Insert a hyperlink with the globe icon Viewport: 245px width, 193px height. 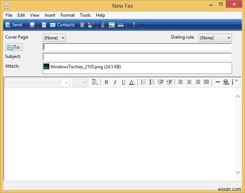[x=226, y=82]
